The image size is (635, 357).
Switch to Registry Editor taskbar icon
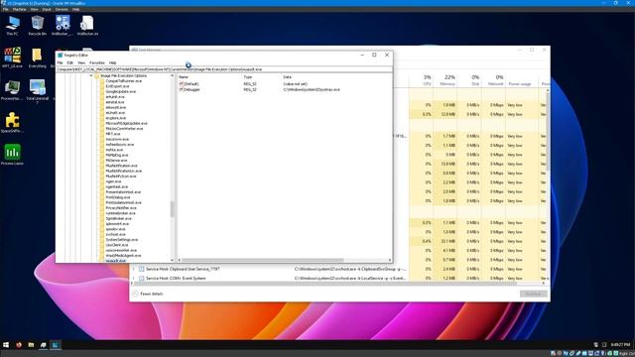tap(56, 345)
